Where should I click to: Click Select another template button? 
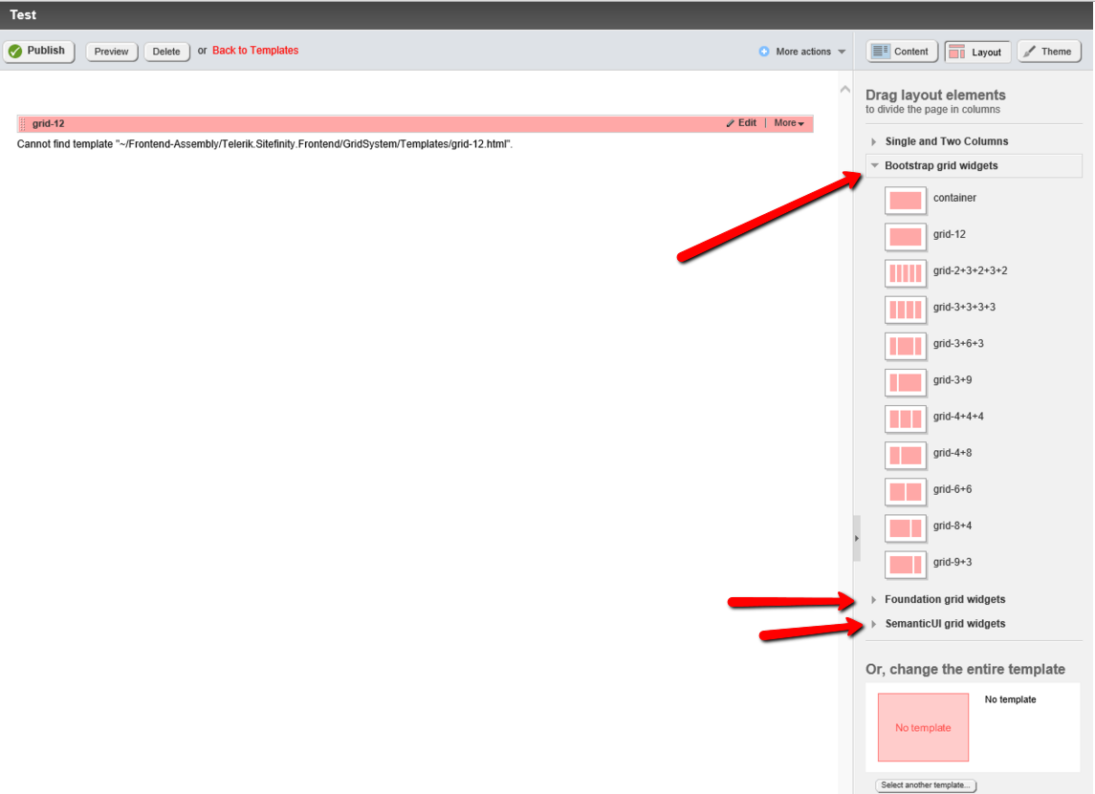[x=926, y=785]
